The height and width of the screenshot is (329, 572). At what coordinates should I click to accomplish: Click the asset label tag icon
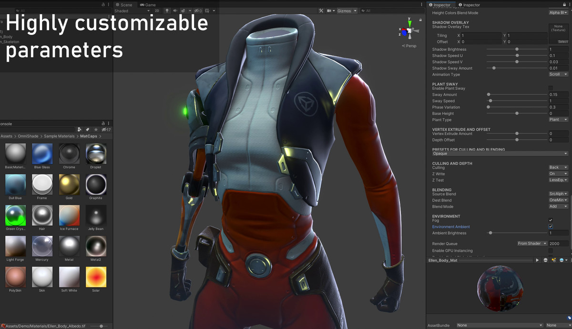click(x=569, y=318)
